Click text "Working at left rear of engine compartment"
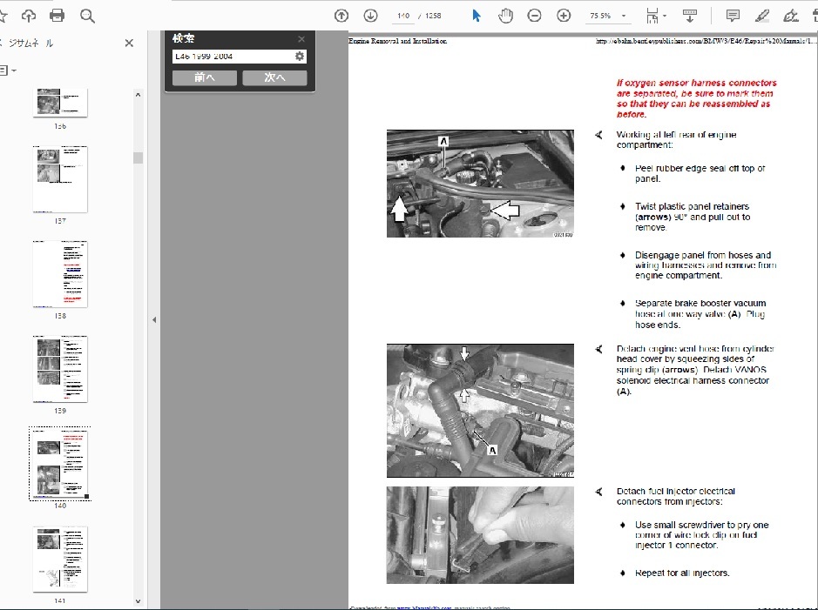 [x=676, y=139]
